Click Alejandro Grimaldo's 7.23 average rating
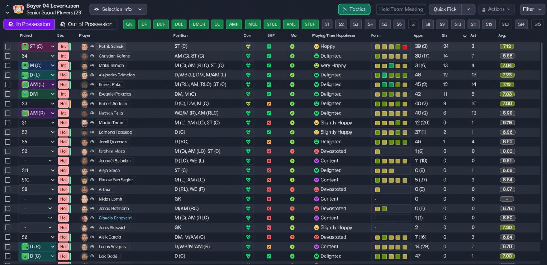 click(507, 75)
